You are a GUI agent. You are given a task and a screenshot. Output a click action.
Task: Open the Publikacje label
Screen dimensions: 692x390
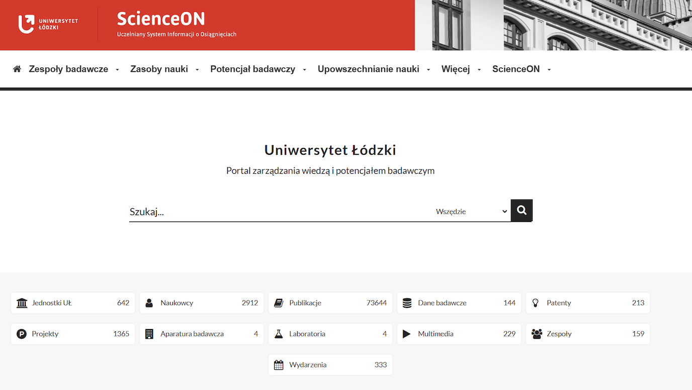[305, 303]
